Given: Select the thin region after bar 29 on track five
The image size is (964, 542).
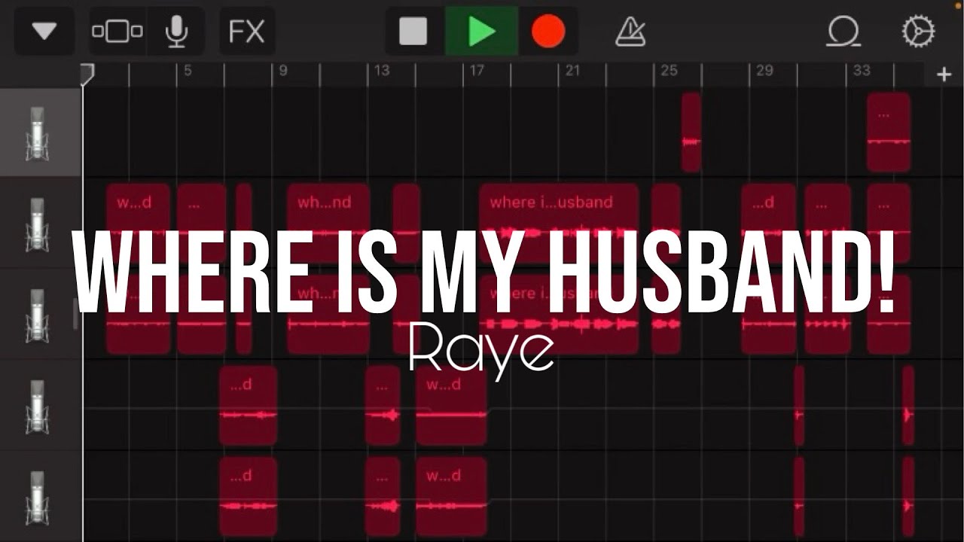Looking at the screenshot, I should click(x=799, y=495).
